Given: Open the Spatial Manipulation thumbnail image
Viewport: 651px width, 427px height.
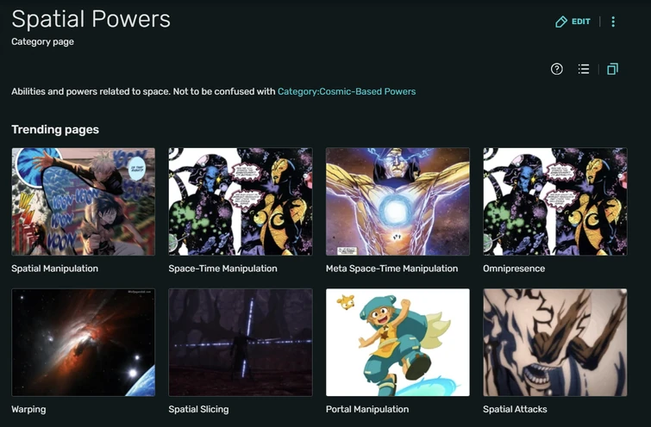Looking at the screenshot, I should (83, 201).
